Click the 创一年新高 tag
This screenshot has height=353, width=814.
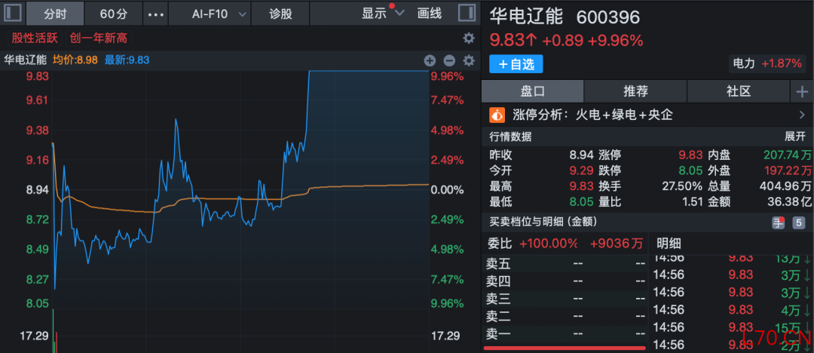tap(99, 38)
